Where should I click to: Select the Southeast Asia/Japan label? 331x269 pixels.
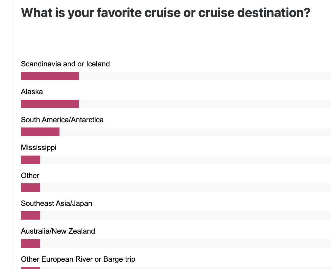click(56, 203)
